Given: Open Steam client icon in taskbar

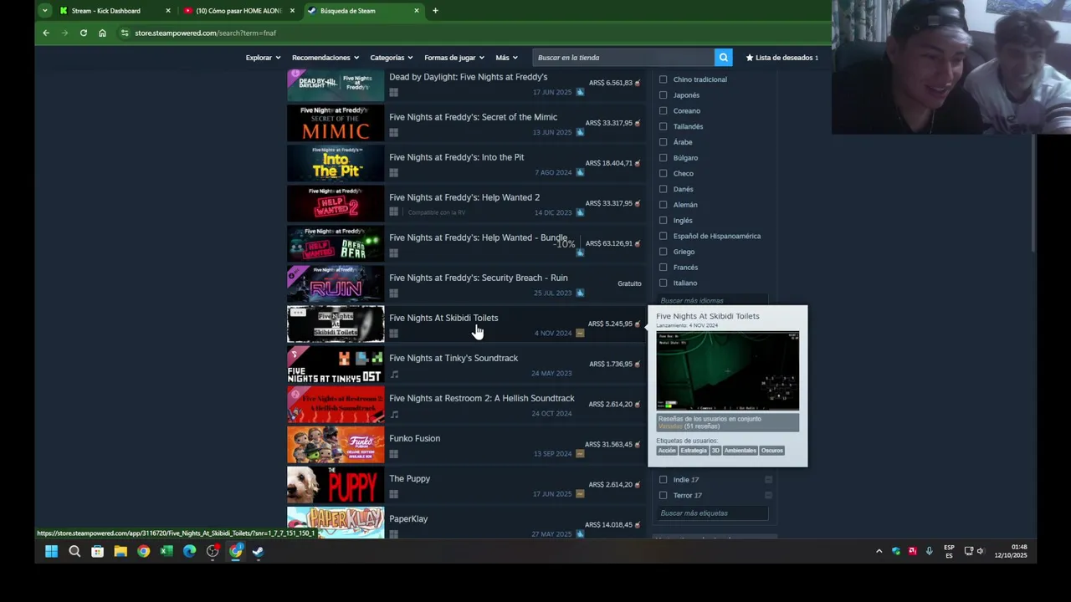Looking at the screenshot, I should click(259, 551).
